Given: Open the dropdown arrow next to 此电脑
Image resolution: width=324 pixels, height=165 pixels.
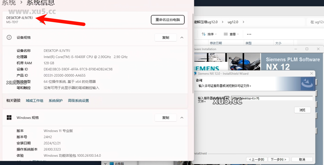Looking at the screenshot, I should pyautogui.click(x=105, y=163).
